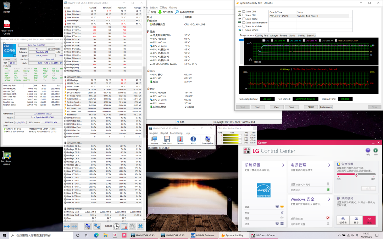Check the Stress GPU(s) option

244,30
